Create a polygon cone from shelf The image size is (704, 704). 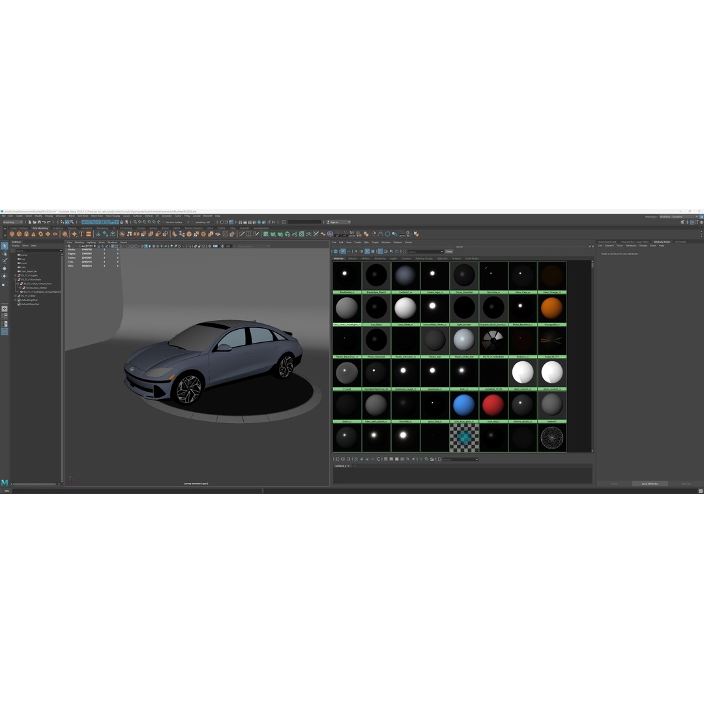tap(34, 234)
